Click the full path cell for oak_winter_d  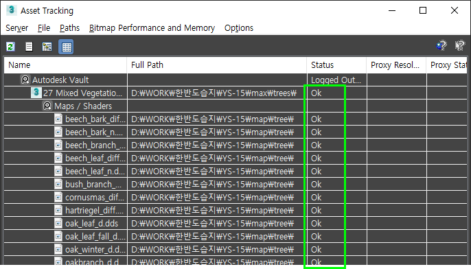tap(216, 250)
